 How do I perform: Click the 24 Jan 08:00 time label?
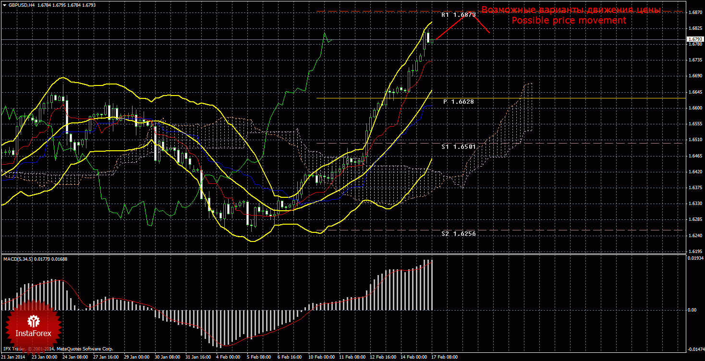75,357
